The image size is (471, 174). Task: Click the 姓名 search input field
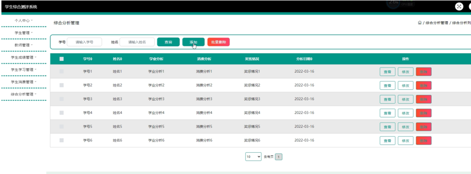pyautogui.click(x=137, y=42)
